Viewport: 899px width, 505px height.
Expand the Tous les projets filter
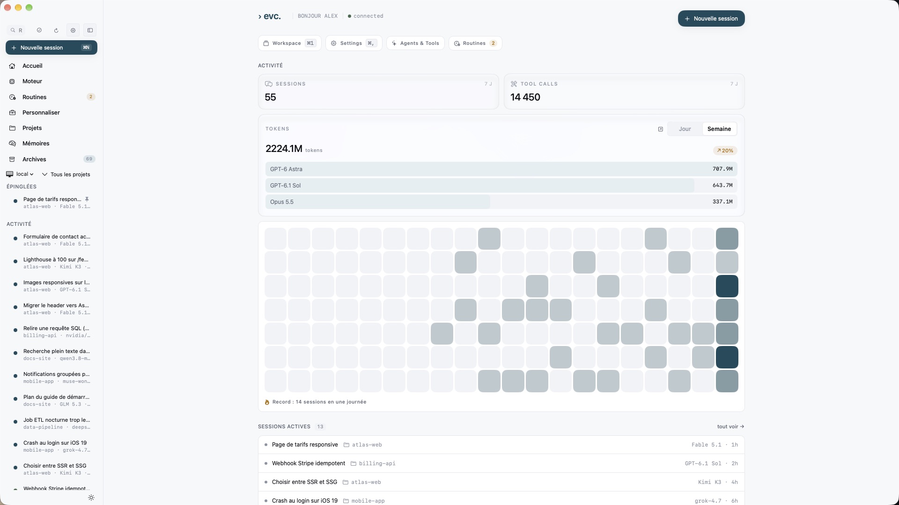coord(66,174)
